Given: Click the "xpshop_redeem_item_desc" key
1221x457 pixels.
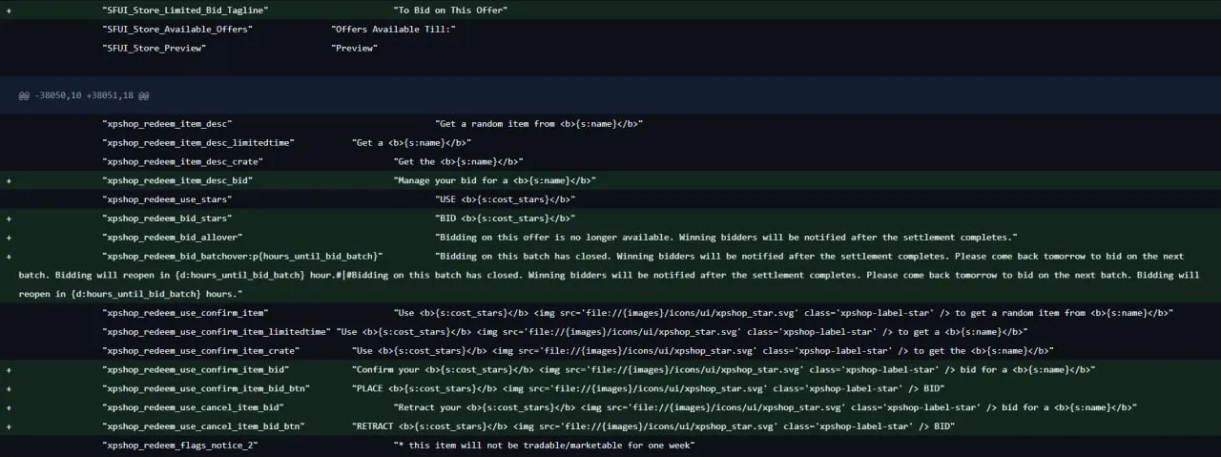Looking at the screenshot, I should coord(167,124).
